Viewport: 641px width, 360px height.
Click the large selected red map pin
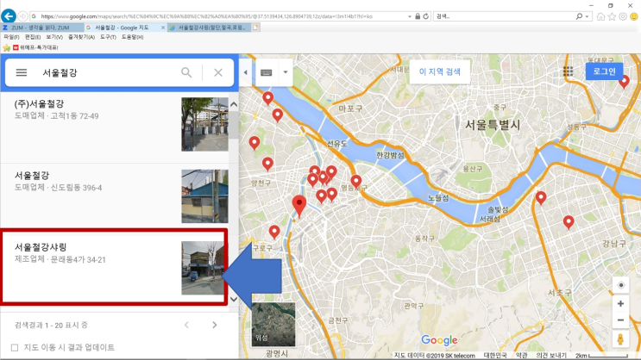pyautogui.click(x=299, y=206)
